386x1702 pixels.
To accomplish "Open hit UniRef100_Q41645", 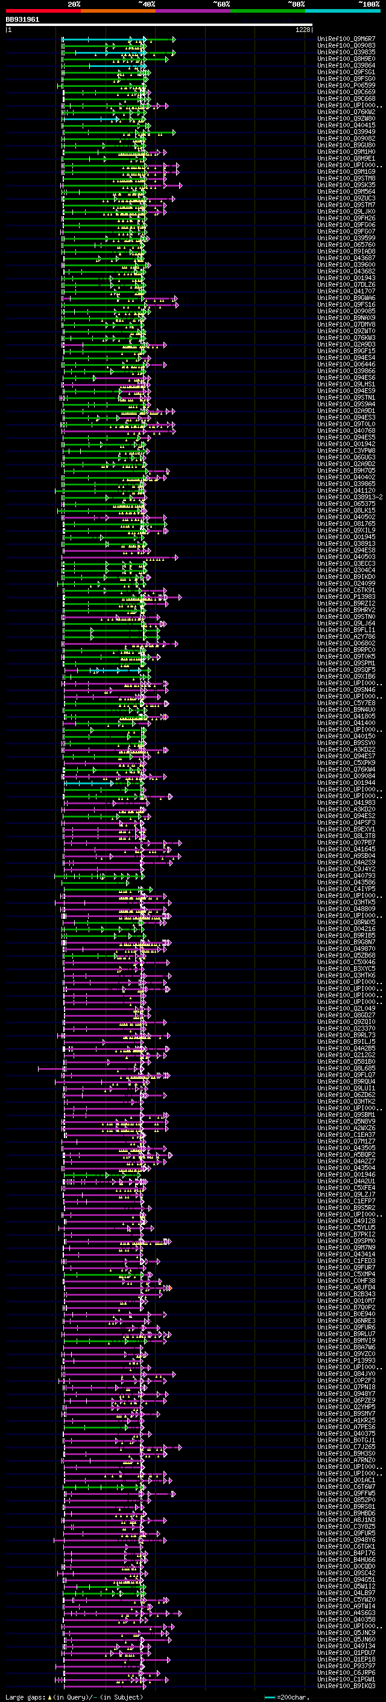I will click(346, 849).
